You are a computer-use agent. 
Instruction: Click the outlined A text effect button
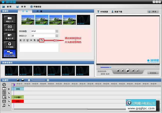pos(38,40)
